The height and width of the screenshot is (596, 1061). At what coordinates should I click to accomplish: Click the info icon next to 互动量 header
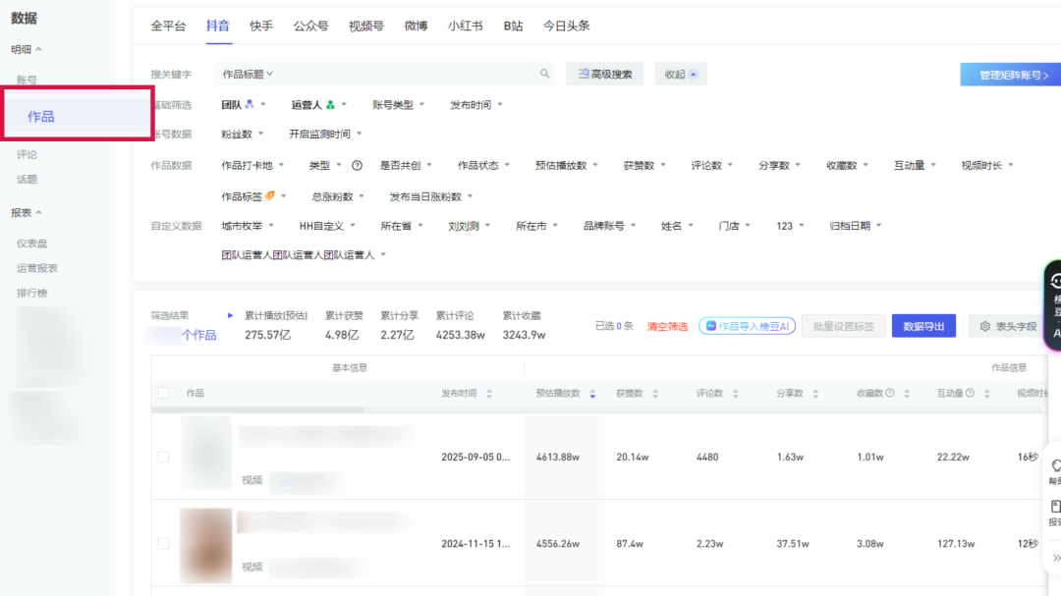pos(970,394)
